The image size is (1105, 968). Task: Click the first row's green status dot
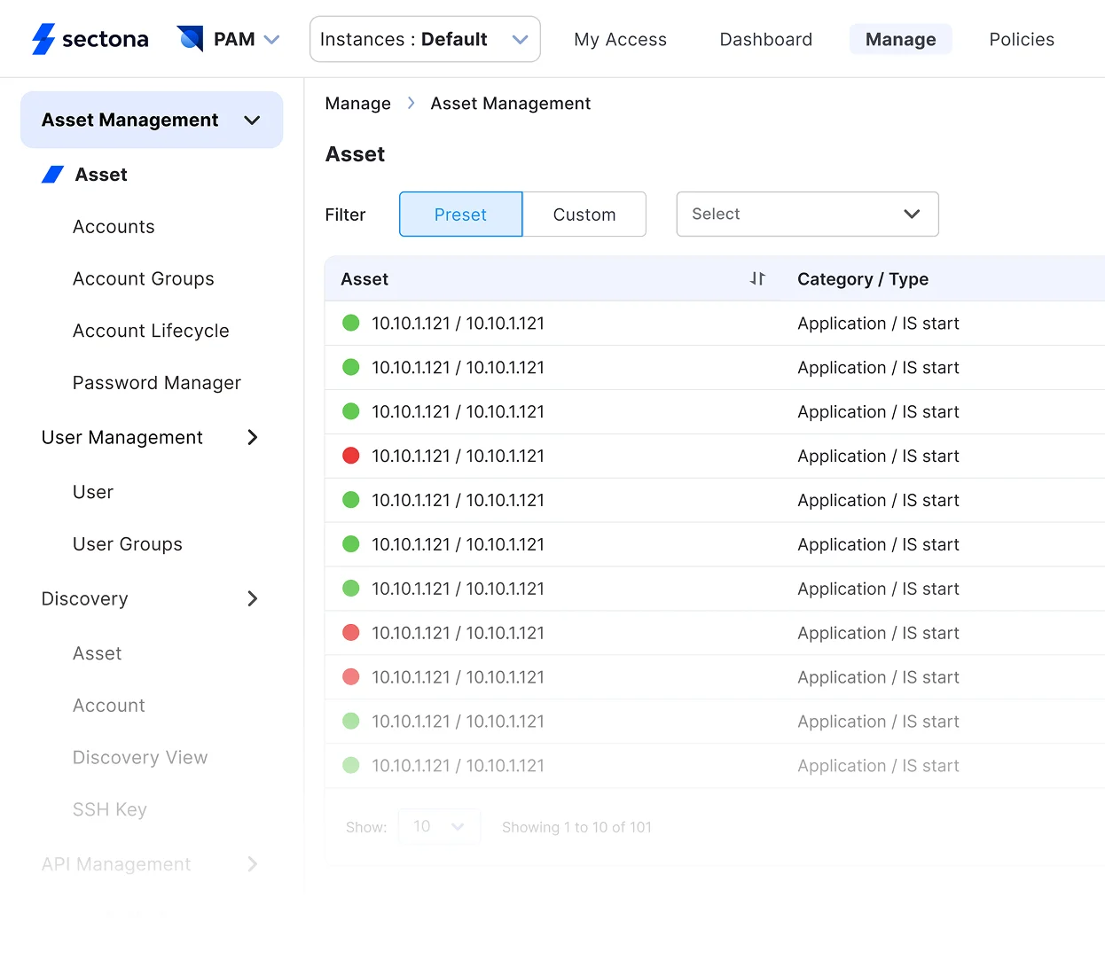click(x=351, y=323)
